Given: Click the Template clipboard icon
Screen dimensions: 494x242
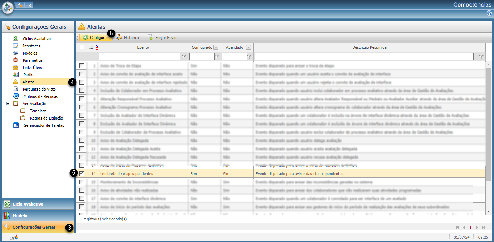Looking at the screenshot, I should (23, 111).
